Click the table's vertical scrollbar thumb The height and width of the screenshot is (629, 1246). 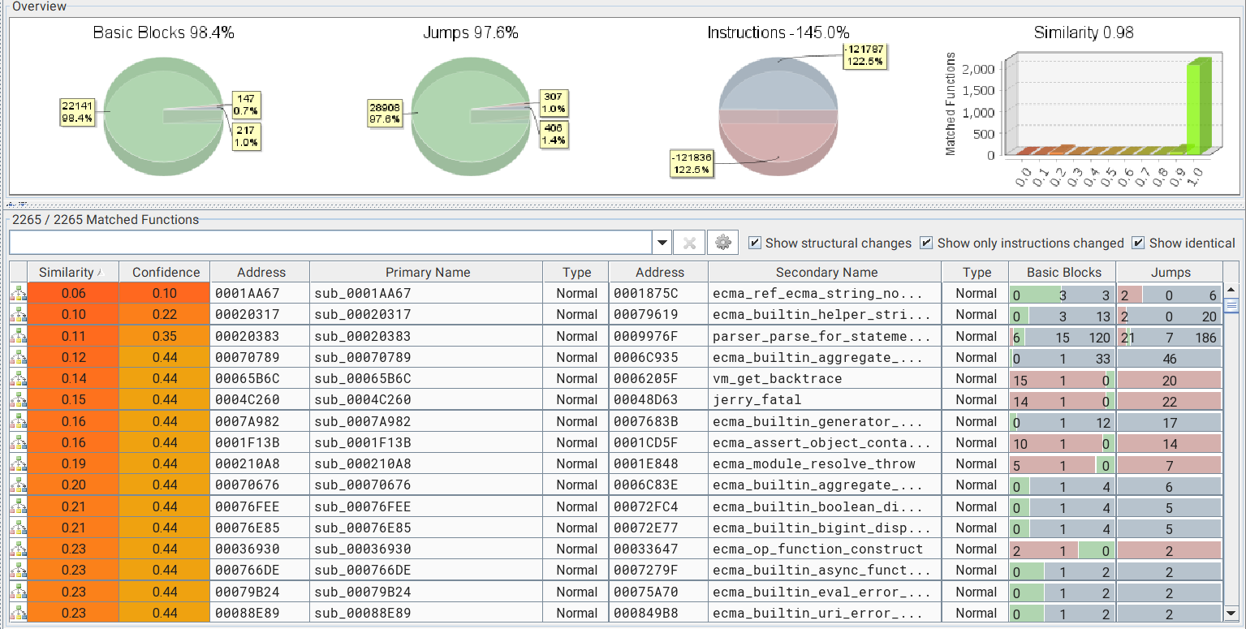point(1231,306)
